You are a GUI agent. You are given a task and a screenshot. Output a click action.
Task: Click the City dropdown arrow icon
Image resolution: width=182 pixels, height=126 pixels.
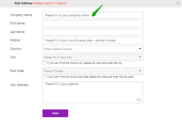point(140,57)
